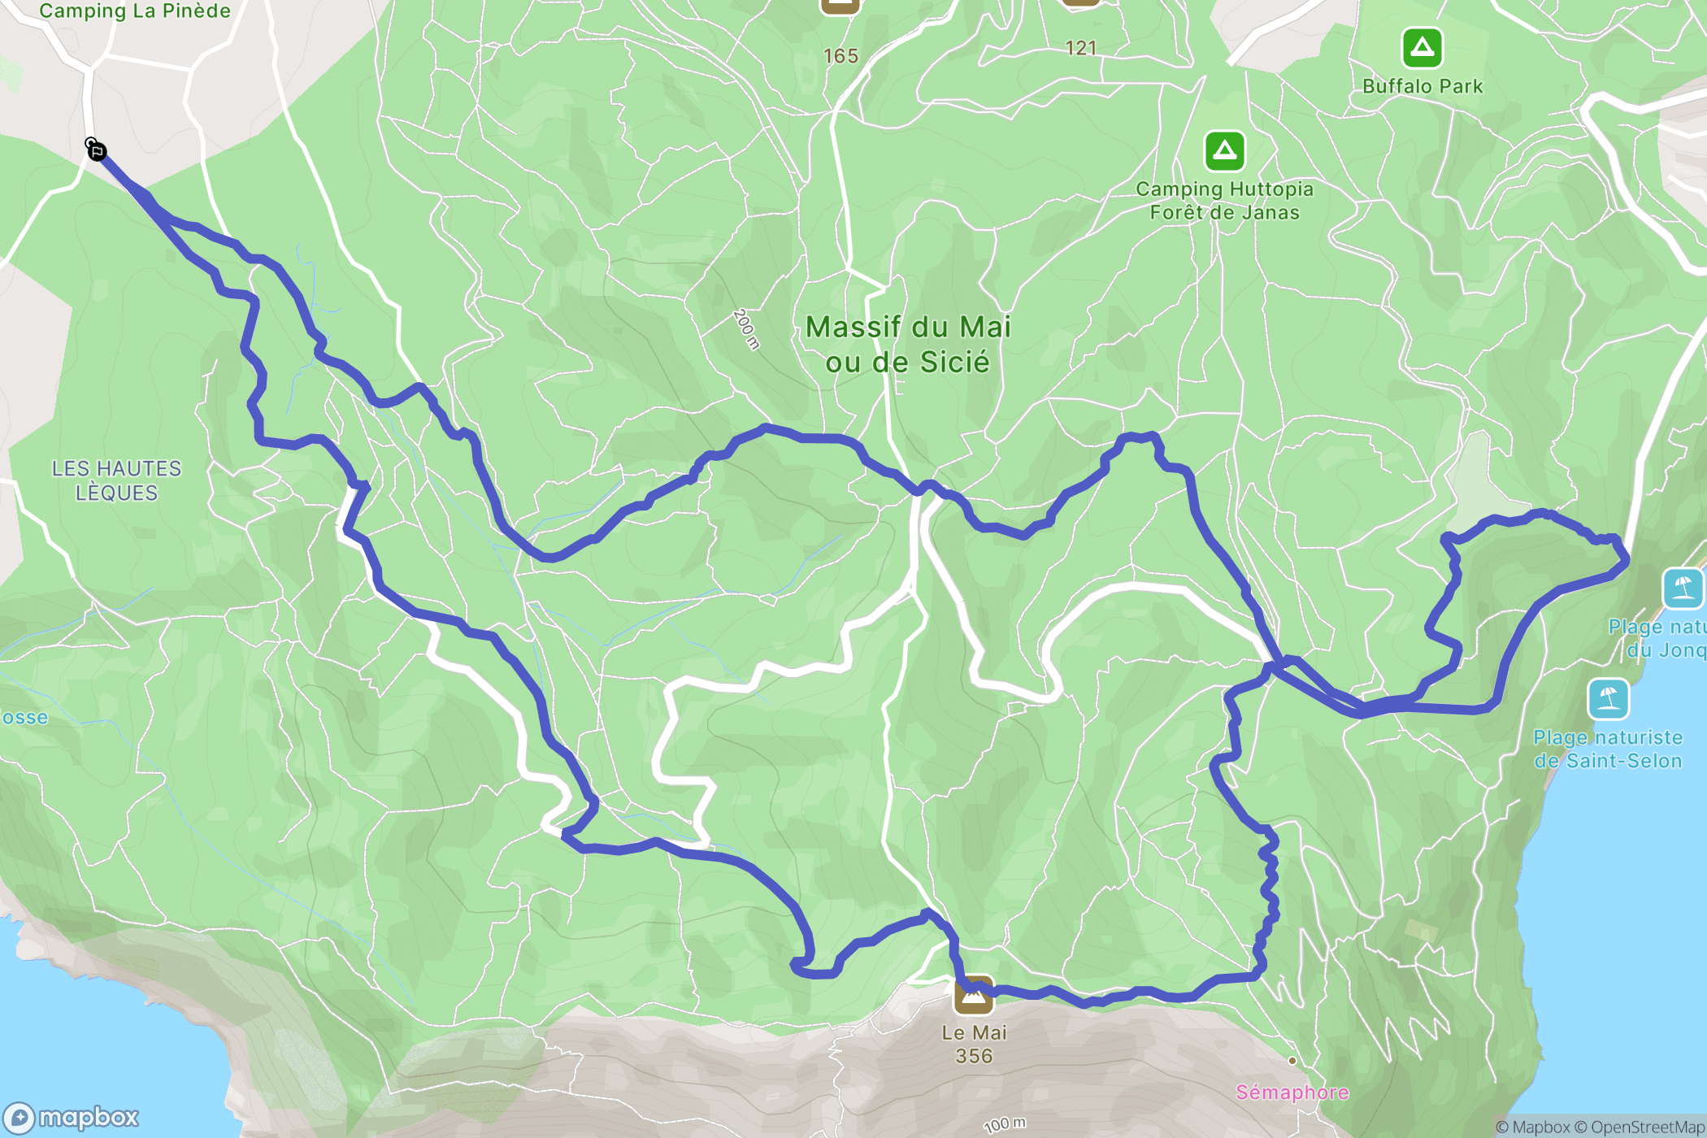Click the Buffalo Park campsite icon

1422,48
